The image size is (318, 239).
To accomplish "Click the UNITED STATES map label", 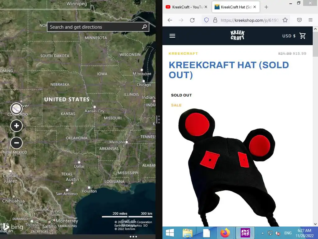I will pos(67,99).
